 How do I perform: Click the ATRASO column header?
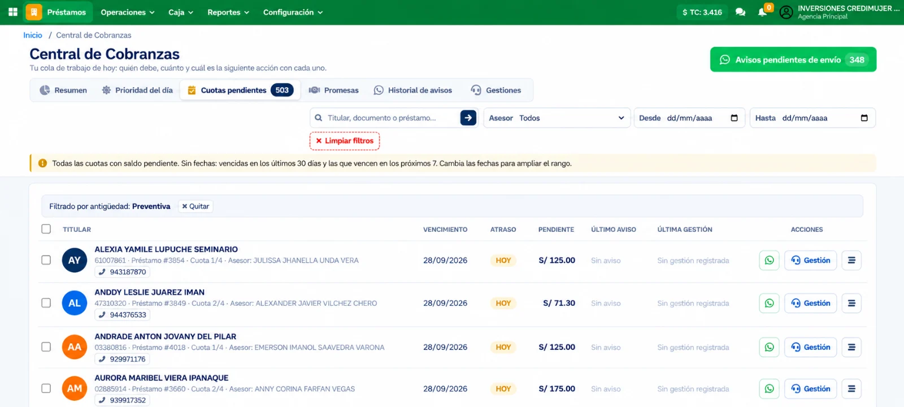(503, 230)
